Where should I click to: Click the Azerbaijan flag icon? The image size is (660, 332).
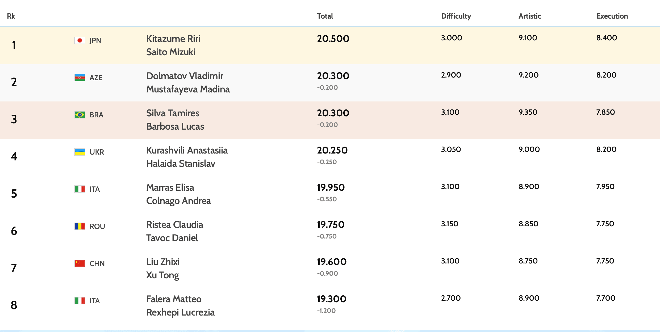[80, 78]
